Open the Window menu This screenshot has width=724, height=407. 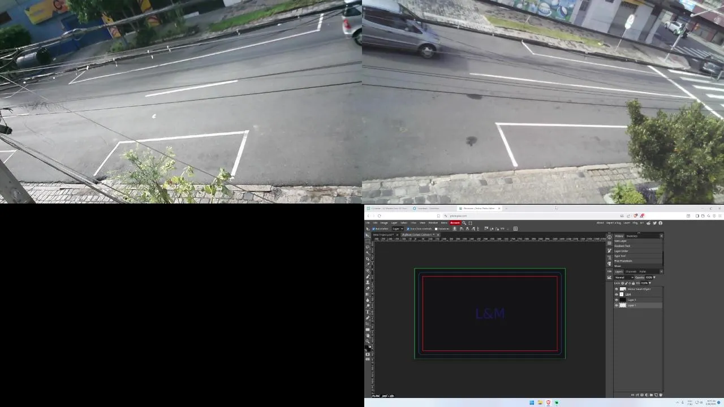433,223
